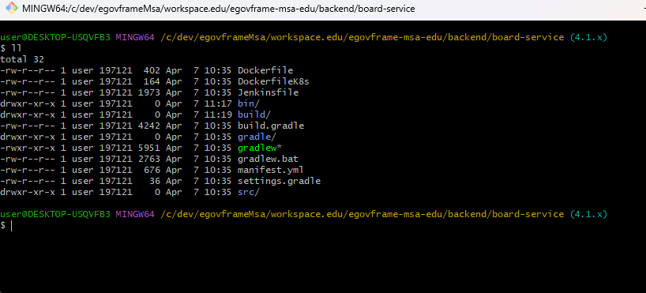
Task: Click the MINGW64 window title text
Action: pyautogui.click(x=218, y=8)
